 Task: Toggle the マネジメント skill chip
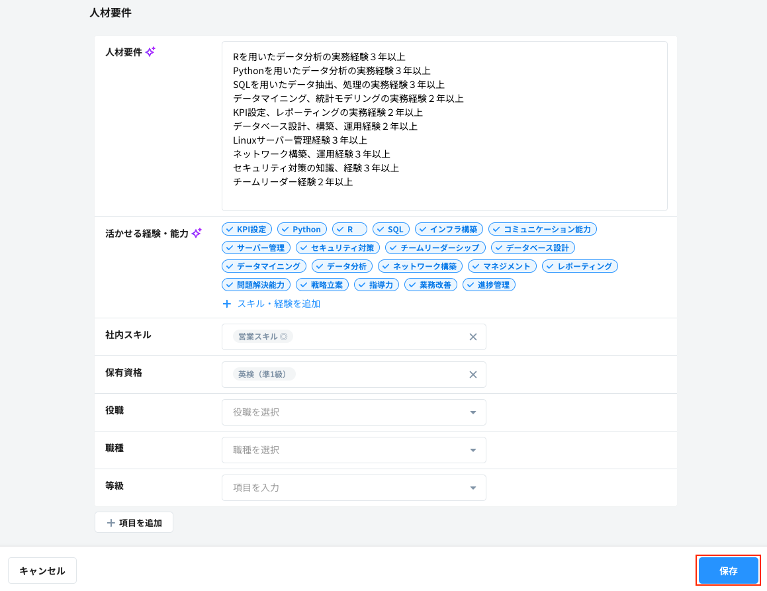click(x=502, y=266)
